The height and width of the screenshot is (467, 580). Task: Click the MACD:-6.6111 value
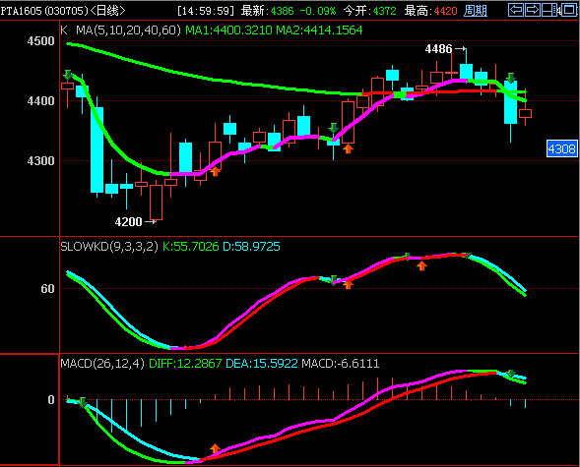[341, 364]
